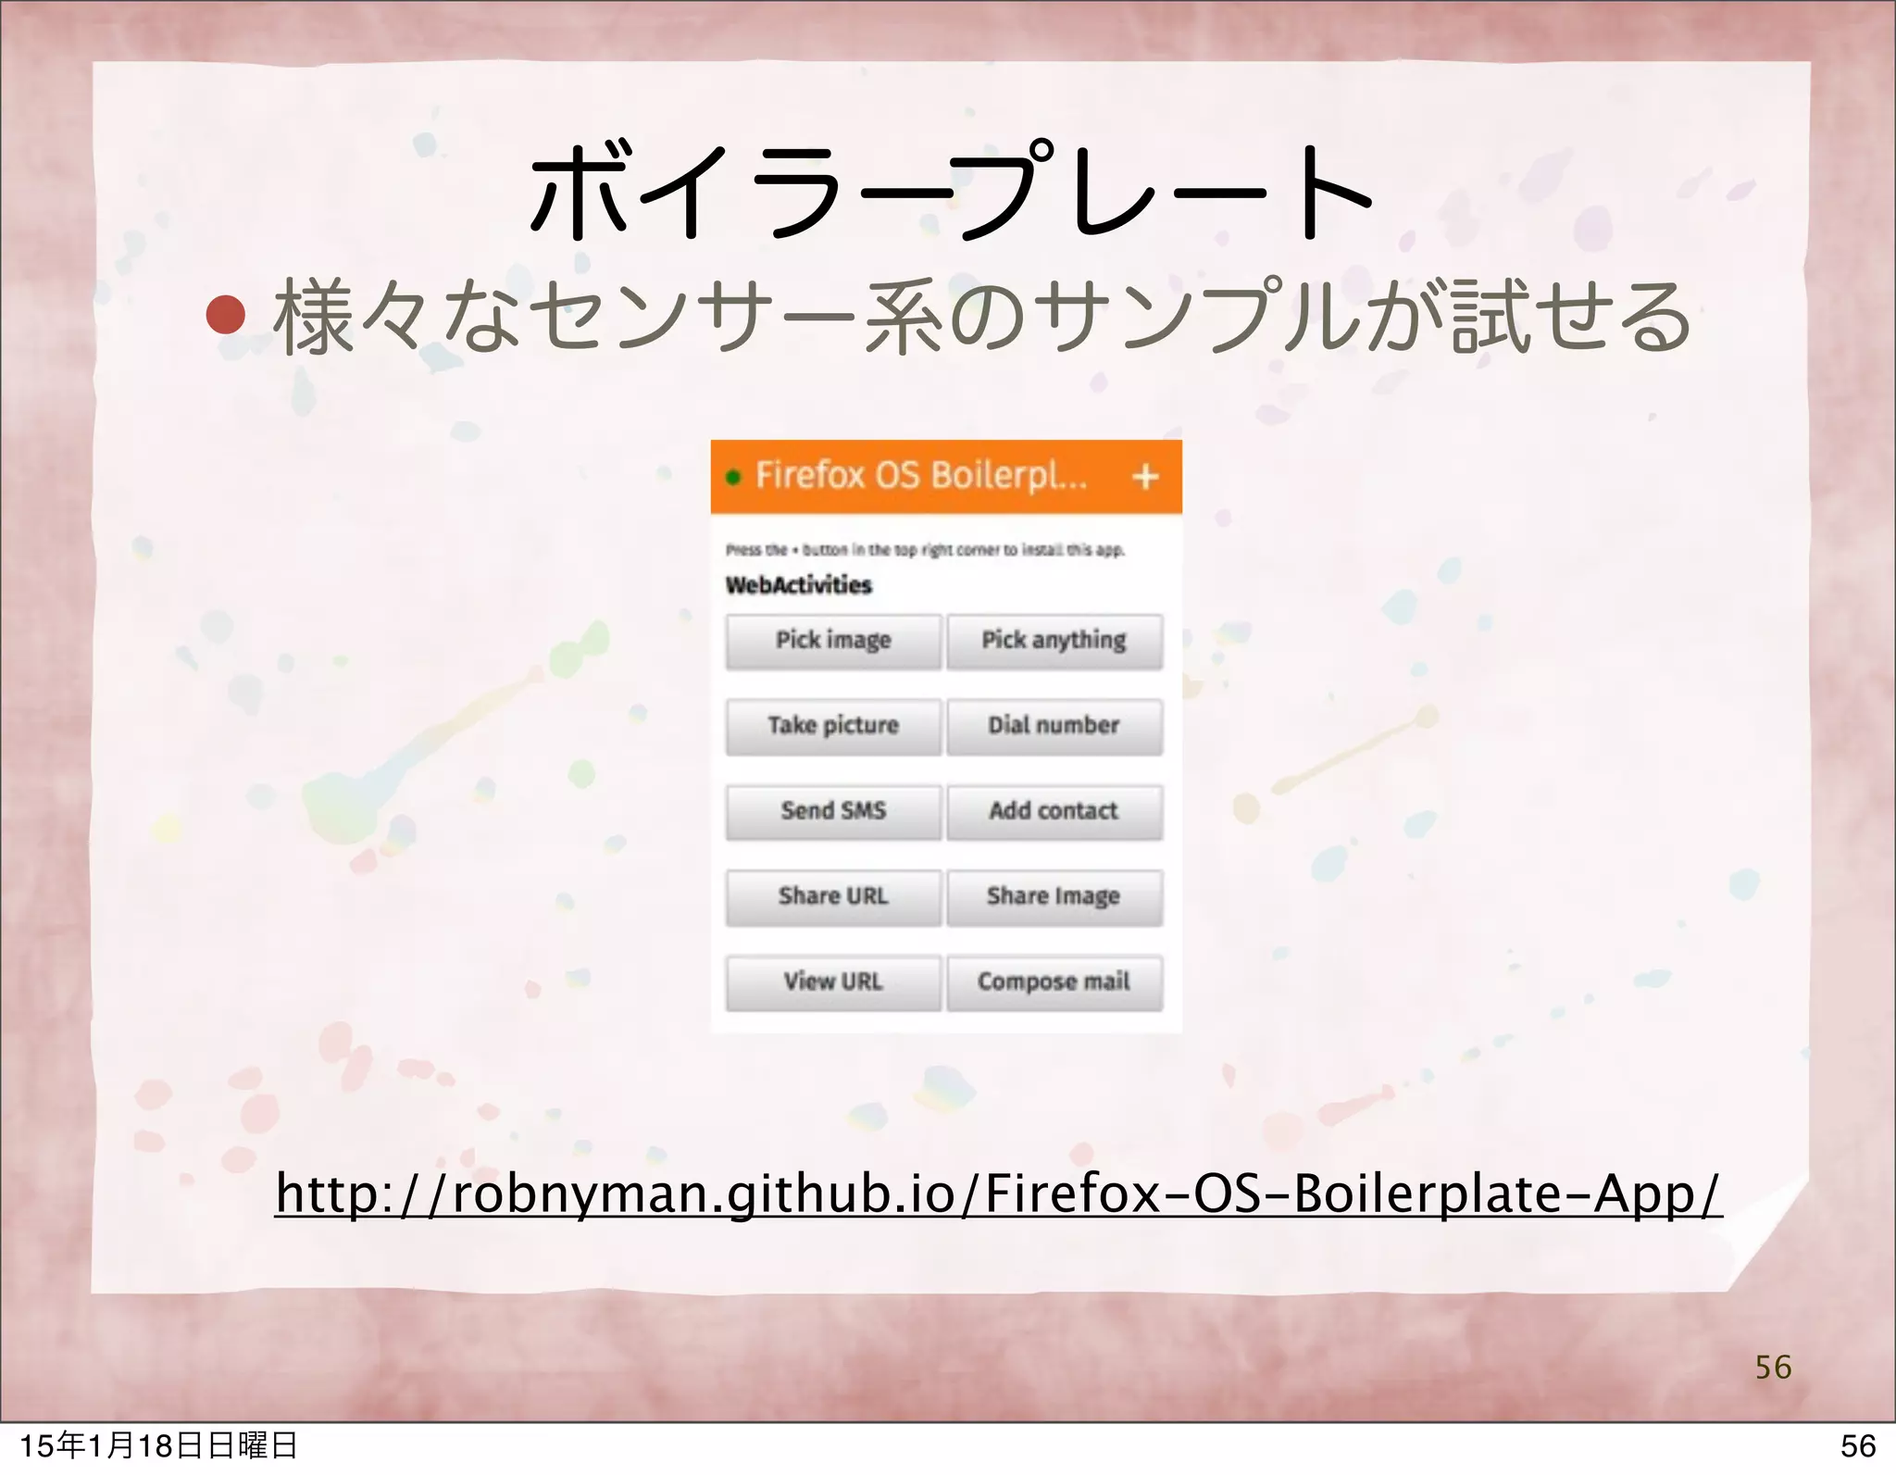
Task: Select the Share Image button
Action: pyautogui.click(x=1054, y=897)
